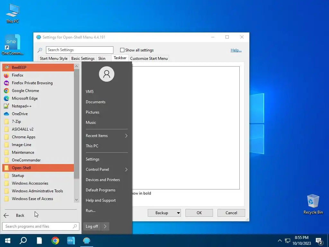This screenshot has width=329, height=247.
Task: Click the search magnifier in programs search box
Action: [x=75, y=226]
